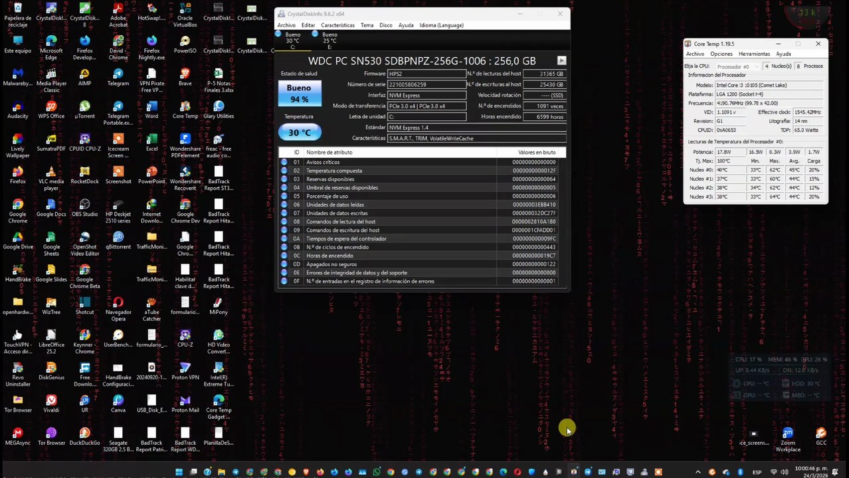Viewport: 849px width, 478px height.
Task: Select the C: drive status tab
Action: 292,40
